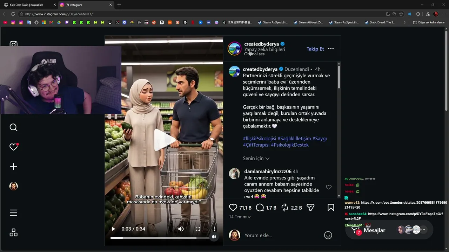The image size is (449, 252).
Task: Reload the page in the browser
Action: pos(13,14)
